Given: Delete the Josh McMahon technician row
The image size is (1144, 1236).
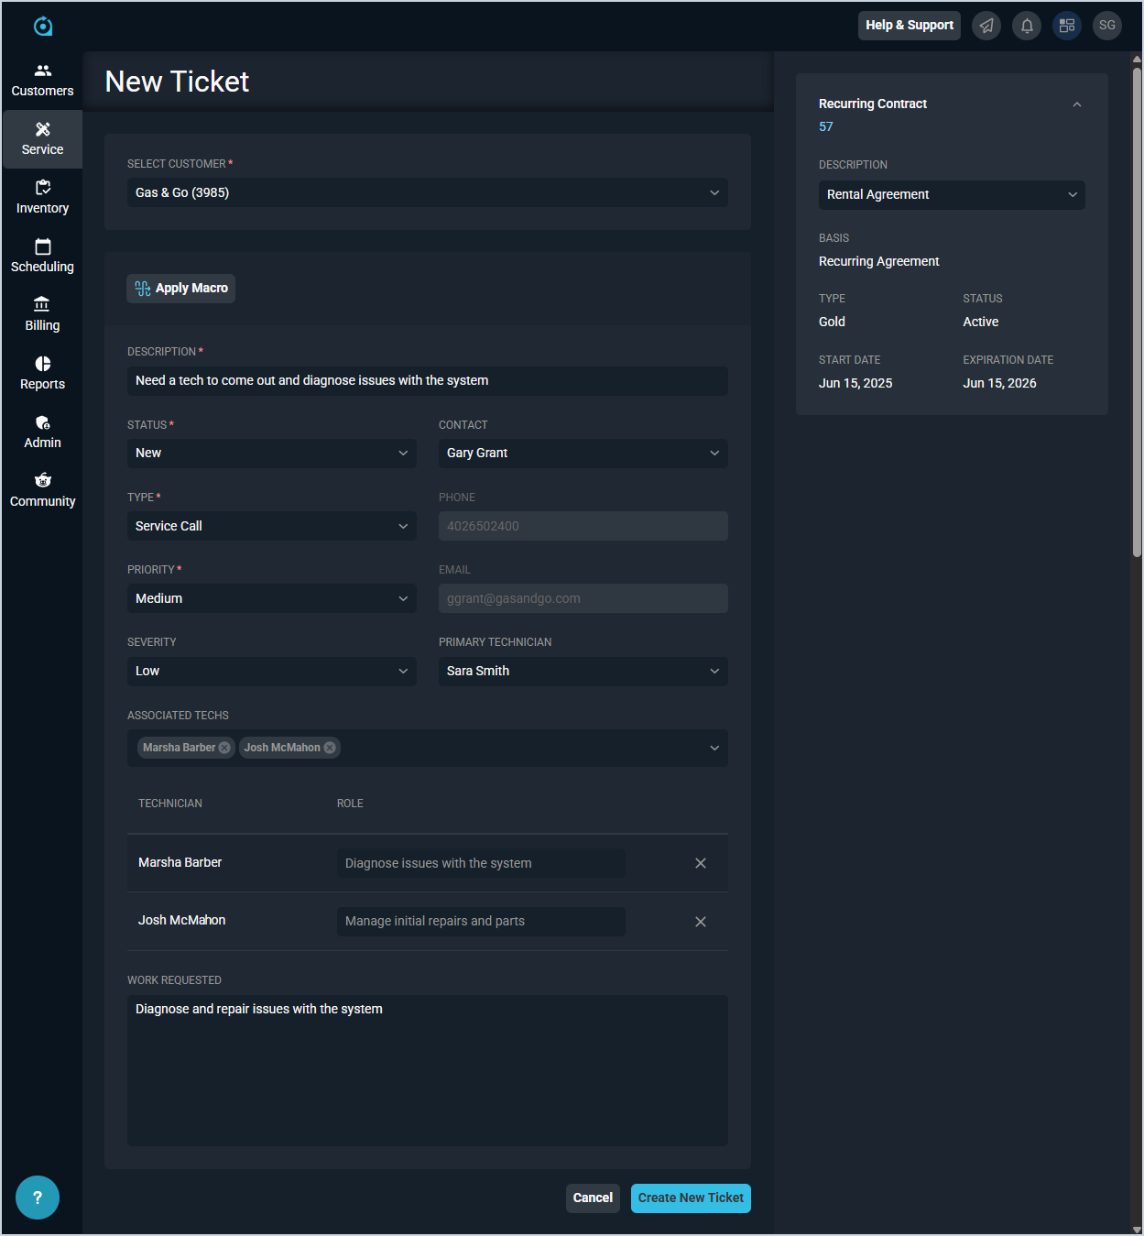Looking at the screenshot, I should tap(701, 922).
